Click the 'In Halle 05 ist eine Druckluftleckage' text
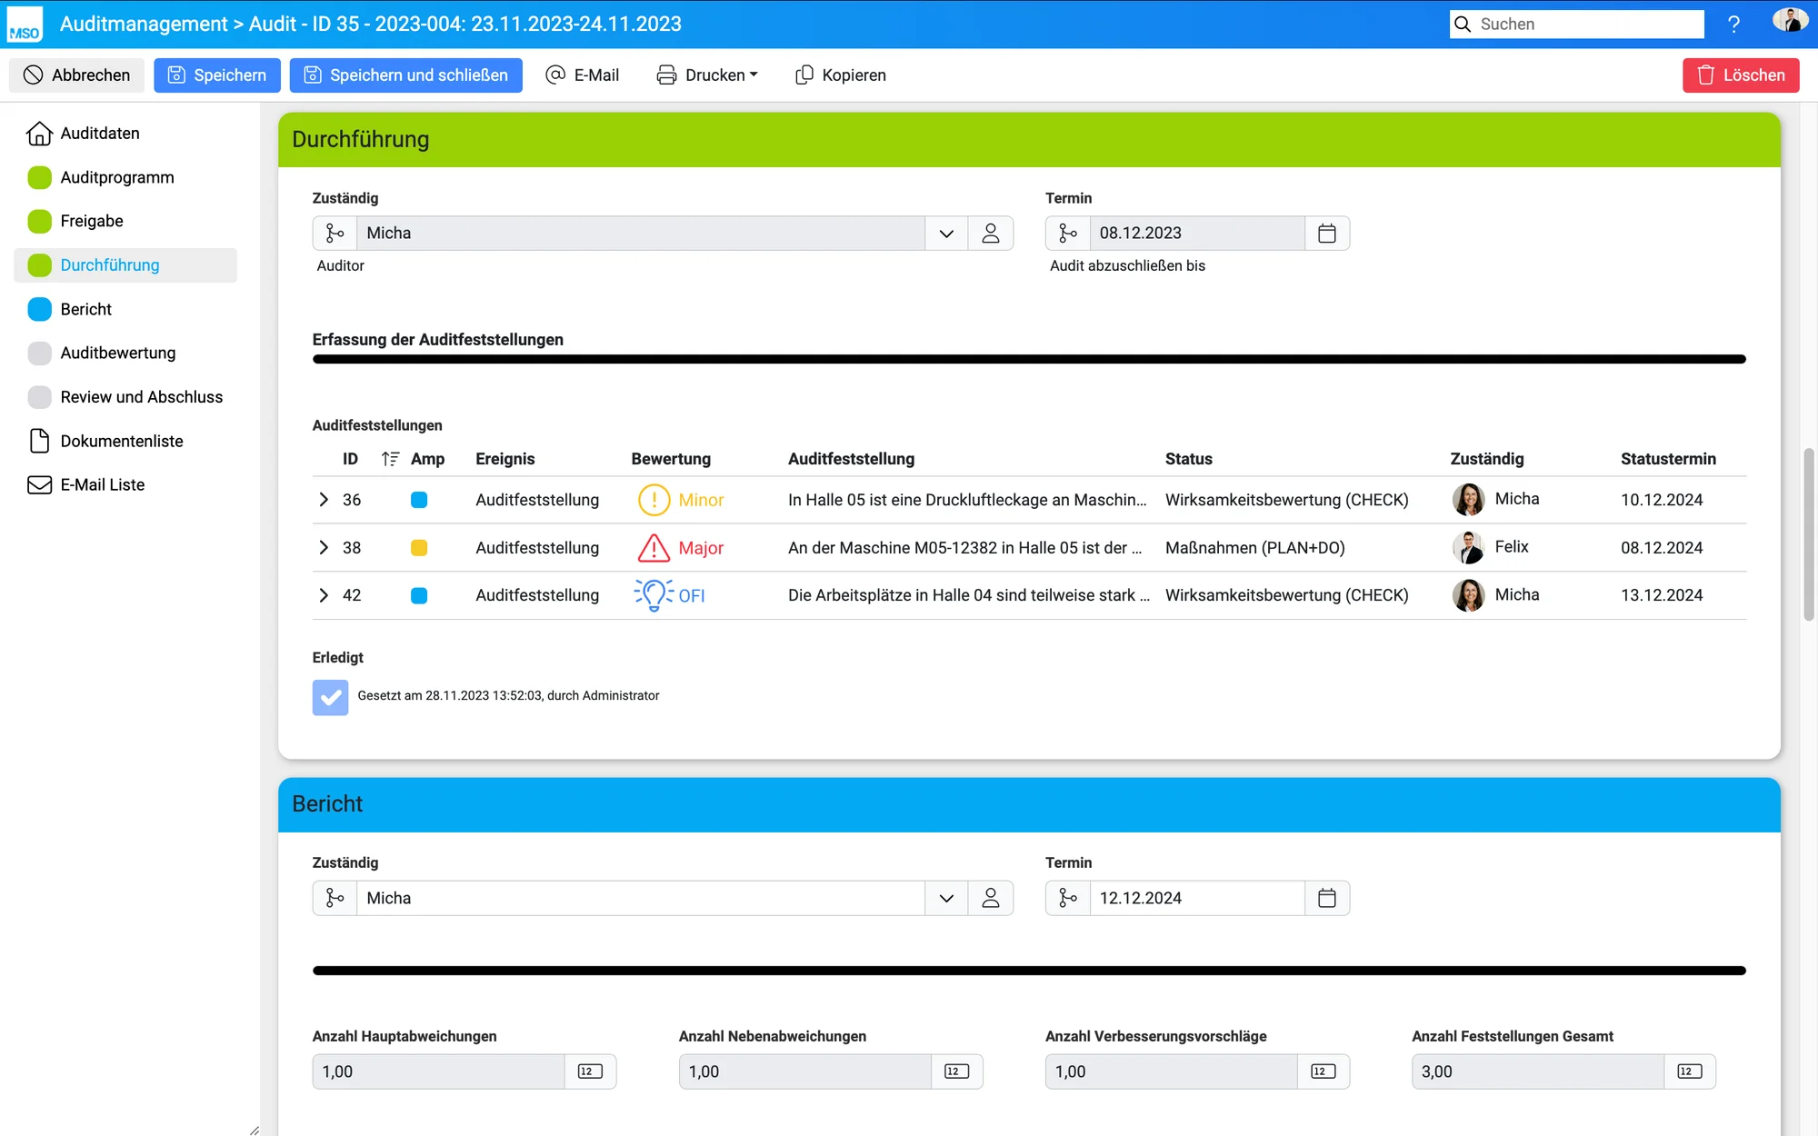Screen dimensions: 1818x1136 coord(967,500)
